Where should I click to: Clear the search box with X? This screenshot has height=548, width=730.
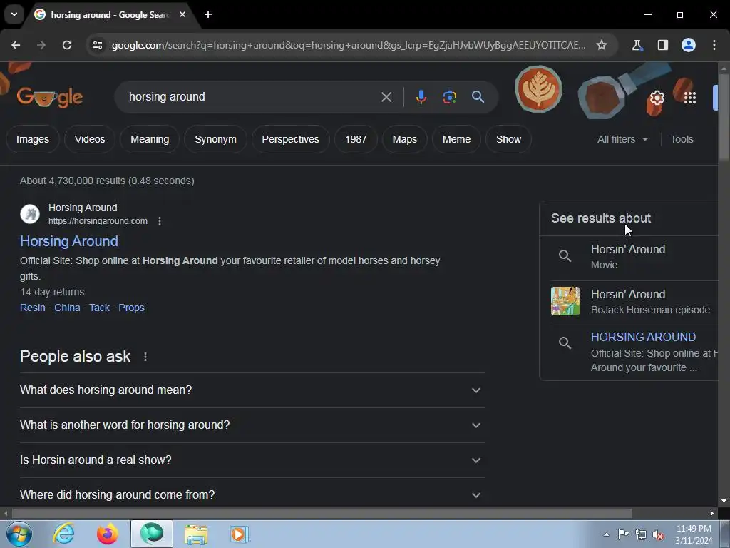coord(386,97)
